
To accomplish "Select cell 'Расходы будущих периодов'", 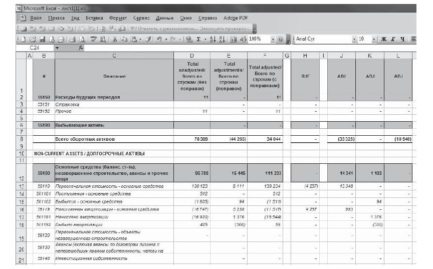I will point(114,97).
